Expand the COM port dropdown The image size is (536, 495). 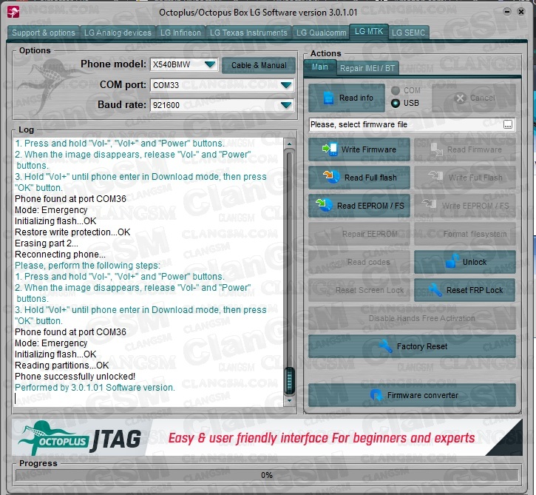pos(286,85)
